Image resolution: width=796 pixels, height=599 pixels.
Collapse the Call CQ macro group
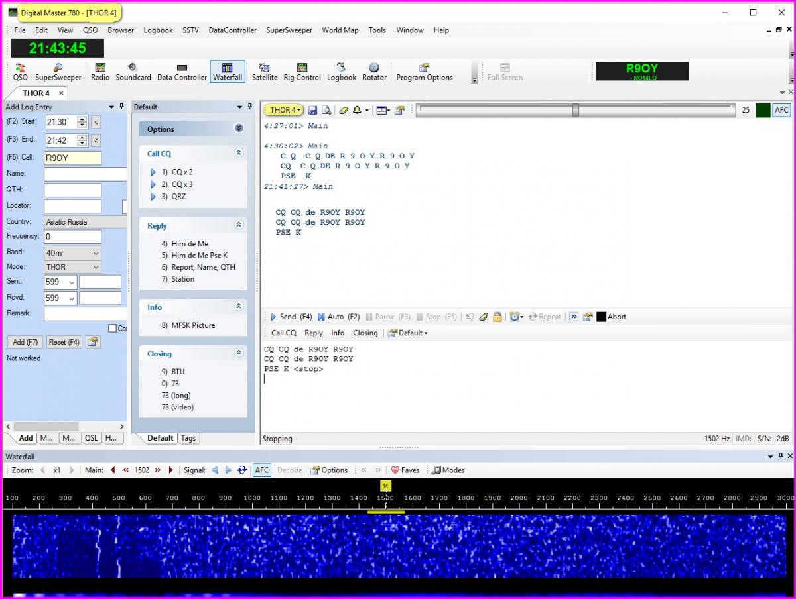239,153
